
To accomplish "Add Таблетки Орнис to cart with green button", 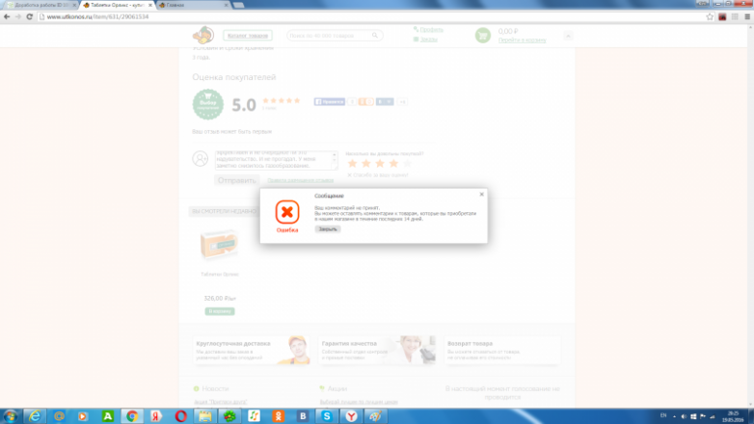I will coord(220,311).
